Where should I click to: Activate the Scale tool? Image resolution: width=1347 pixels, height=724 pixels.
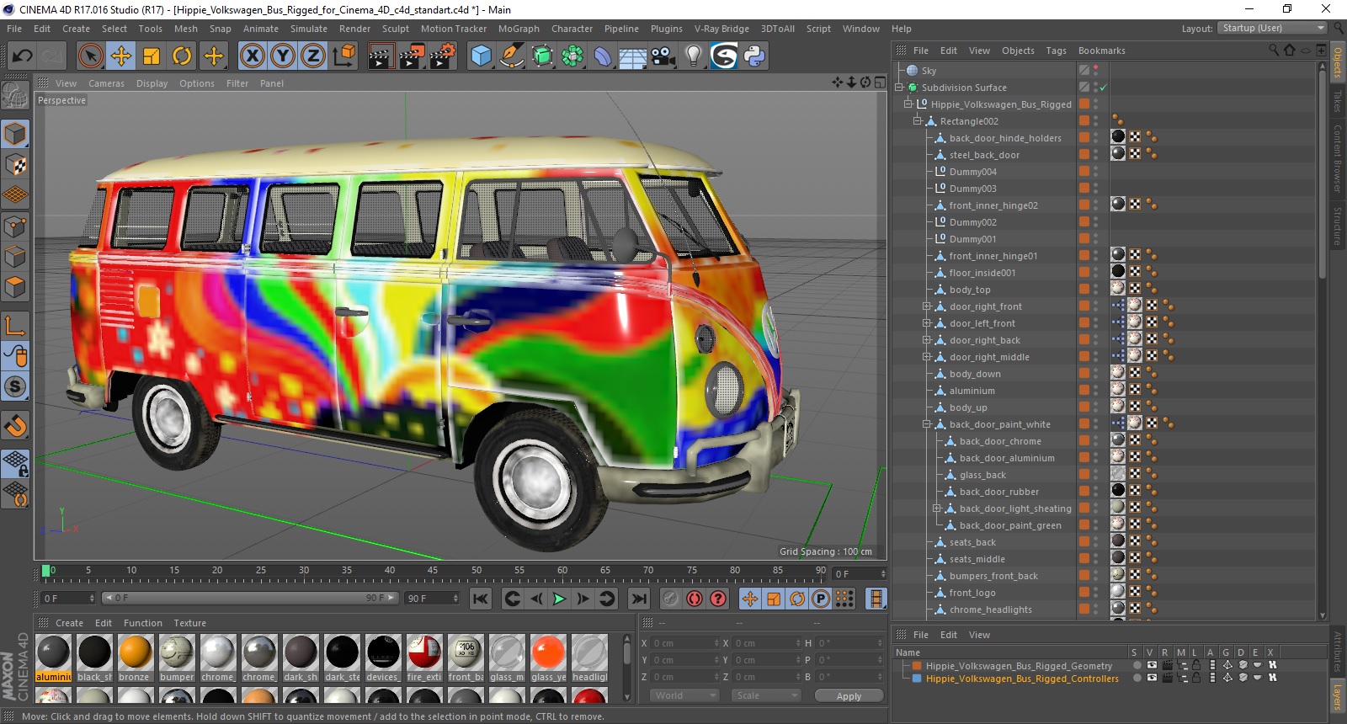pyautogui.click(x=152, y=56)
